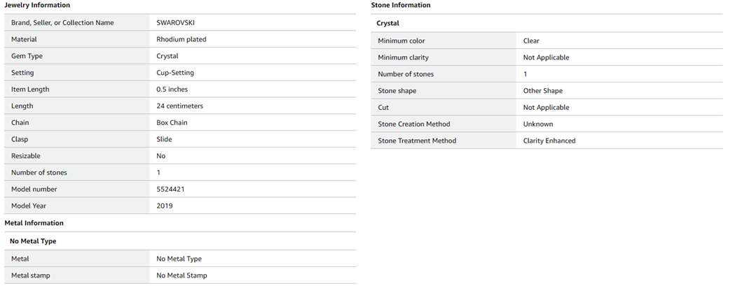This screenshot has width=735, height=288.
Task: Select the Metal Information heading
Action: tap(34, 223)
